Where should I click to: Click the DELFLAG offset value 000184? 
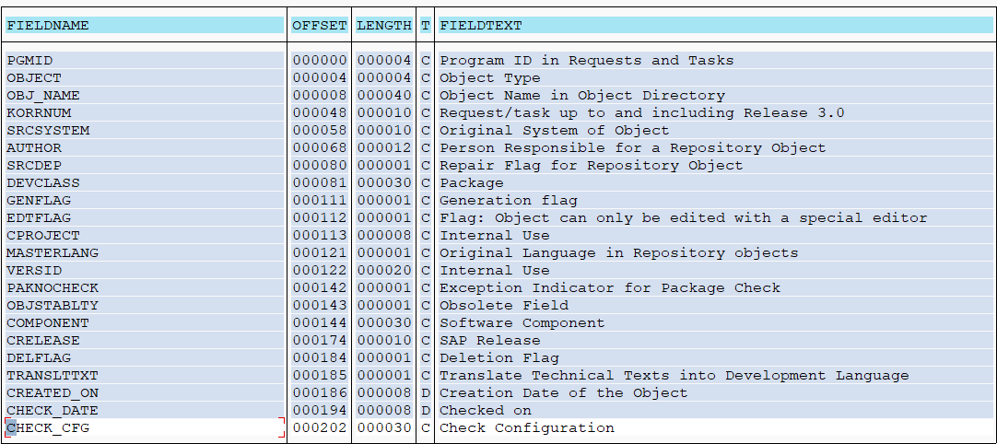coord(319,358)
